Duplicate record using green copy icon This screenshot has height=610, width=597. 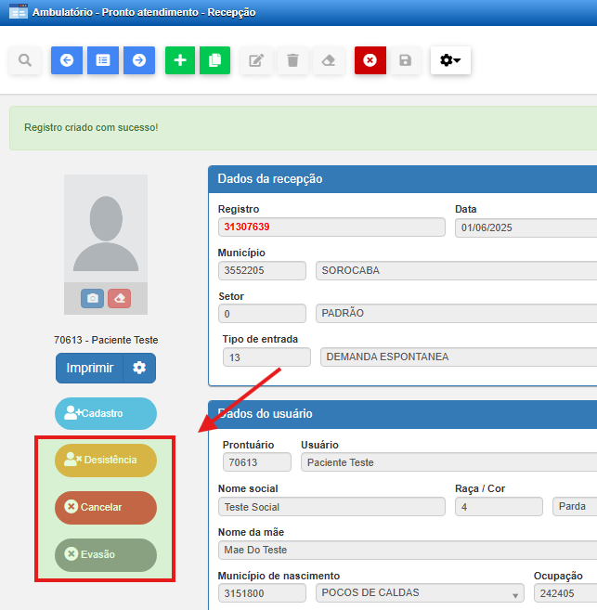pos(214,60)
